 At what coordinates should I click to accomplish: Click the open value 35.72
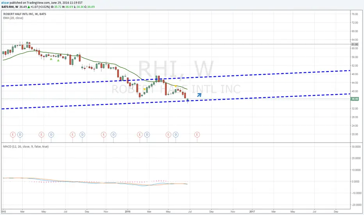pyautogui.click(x=58, y=7)
